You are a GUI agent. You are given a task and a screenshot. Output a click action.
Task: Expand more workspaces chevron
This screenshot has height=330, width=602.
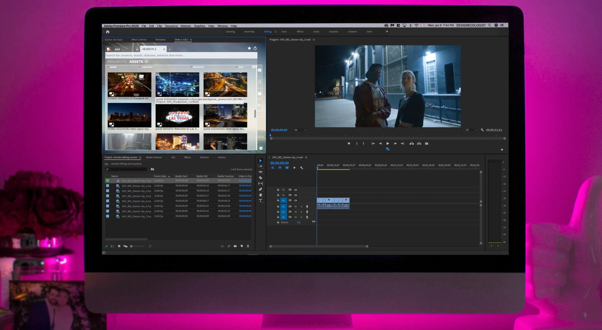pyautogui.click(x=387, y=31)
